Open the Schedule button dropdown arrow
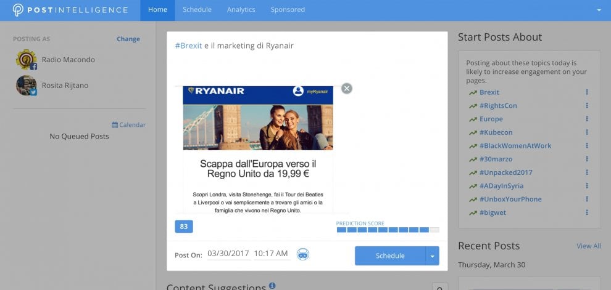This screenshot has width=611, height=290. point(432,256)
